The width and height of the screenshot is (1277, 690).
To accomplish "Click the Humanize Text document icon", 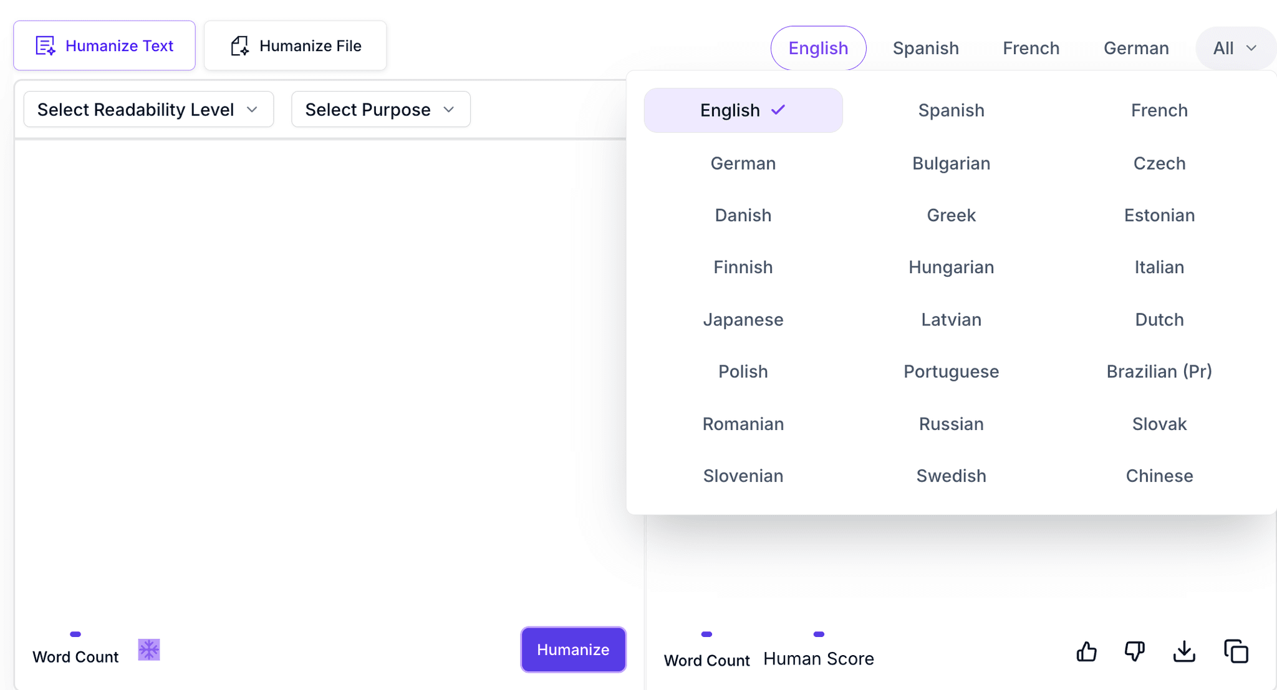I will 46,46.
